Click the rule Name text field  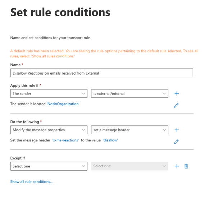click(x=101, y=73)
